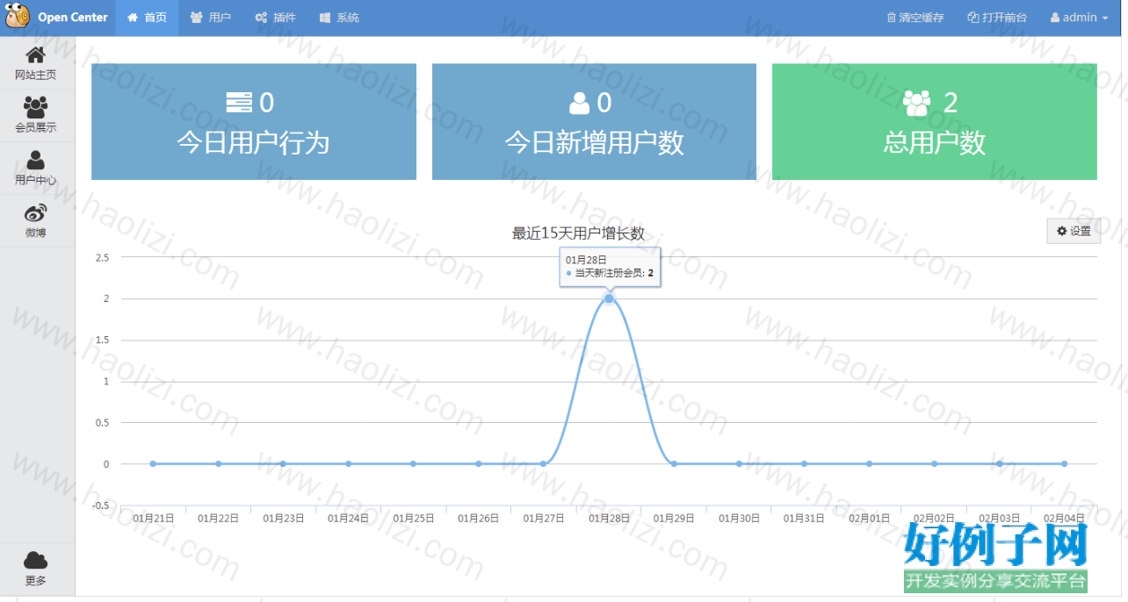This screenshot has height=602, width=1128.
Task: Click the Open Center snail logo
Action: point(18,17)
